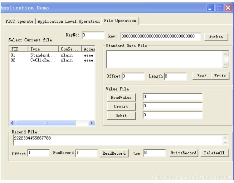
Task: Click the right arrow of file list scrollbar
Action: point(91,123)
